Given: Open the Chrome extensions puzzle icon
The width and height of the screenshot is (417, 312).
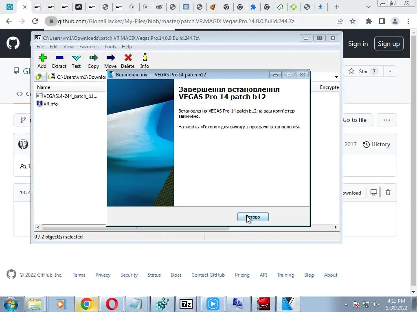Looking at the screenshot, I should tap(369, 21).
